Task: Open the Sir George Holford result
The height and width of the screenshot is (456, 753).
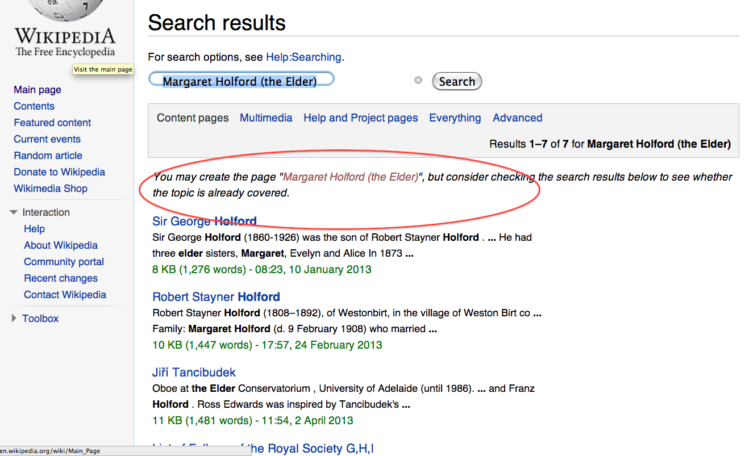Action: (205, 221)
